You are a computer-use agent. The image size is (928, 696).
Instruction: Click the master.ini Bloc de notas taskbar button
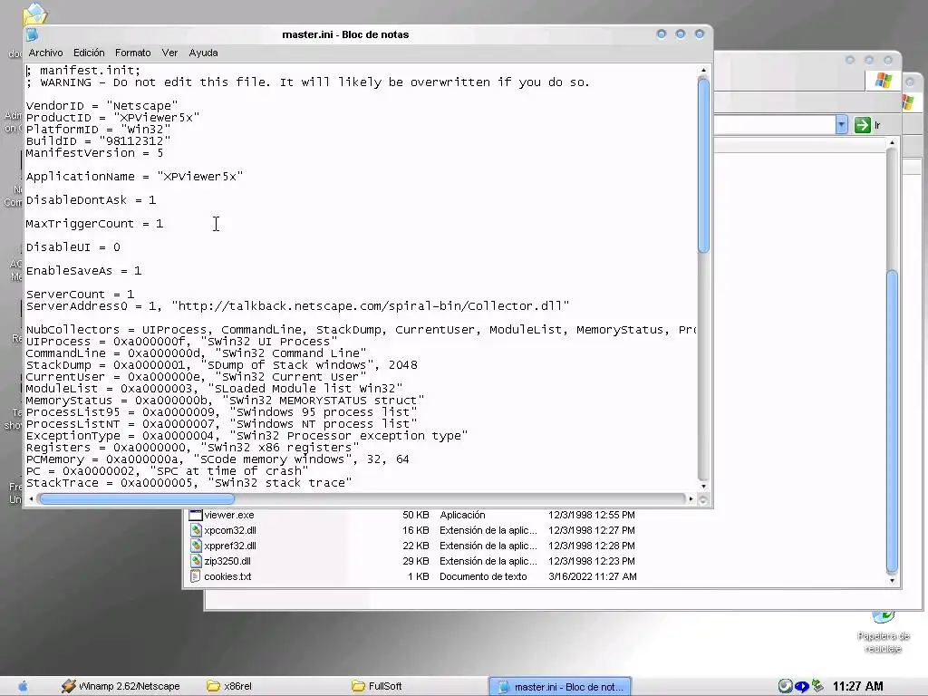tap(560, 687)
